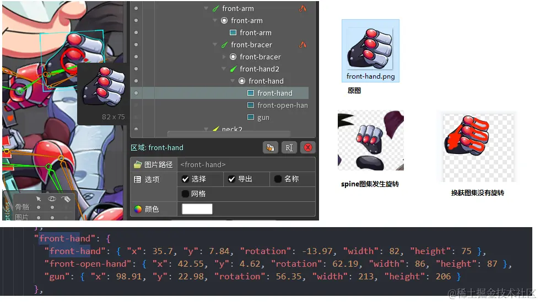Image resolution: width=540 pixels, height=303 pixels.
Task: Click the front-bracer slot circle icon
Action: [x=233, y=57]
